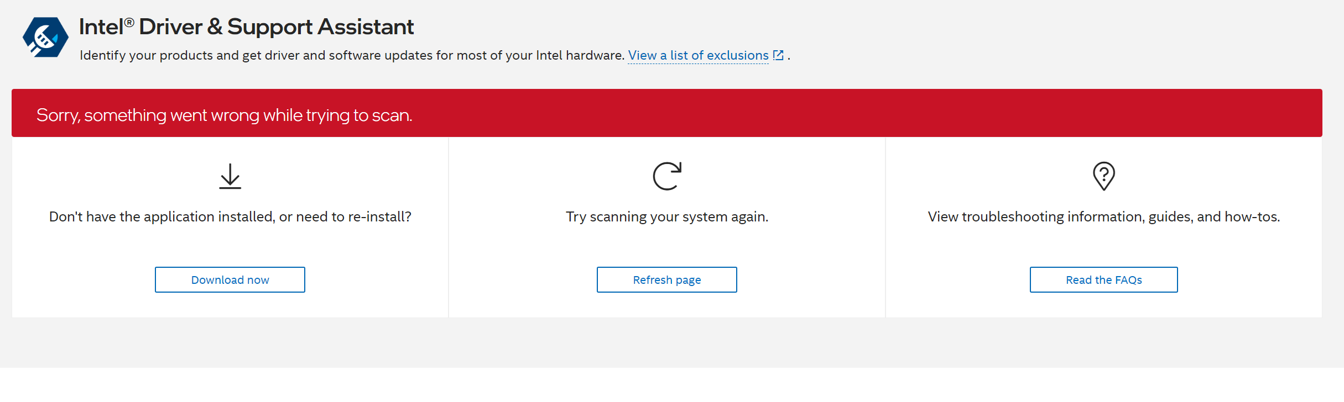The image size is (1344, 402).
Task: Click the download arrow icon
Action: (x=230, y=176)
